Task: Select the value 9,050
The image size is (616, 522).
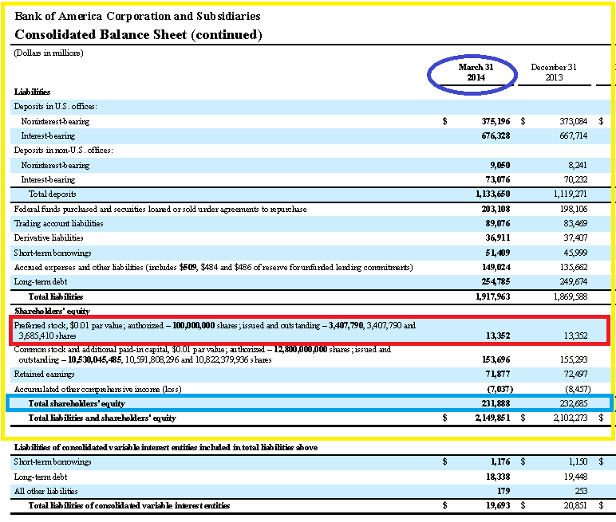Action: tap(500, 165)
